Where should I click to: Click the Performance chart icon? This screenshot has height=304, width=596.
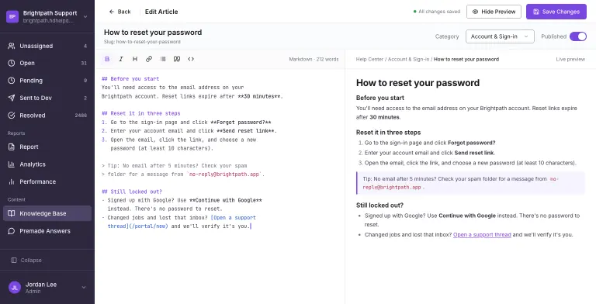(x=12, y=181)
